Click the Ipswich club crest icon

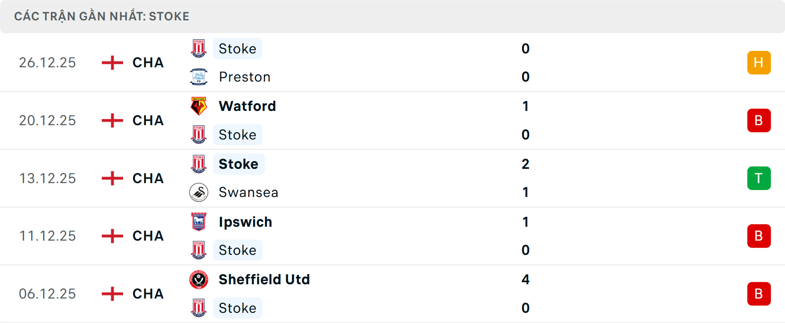tap(199, 222)
